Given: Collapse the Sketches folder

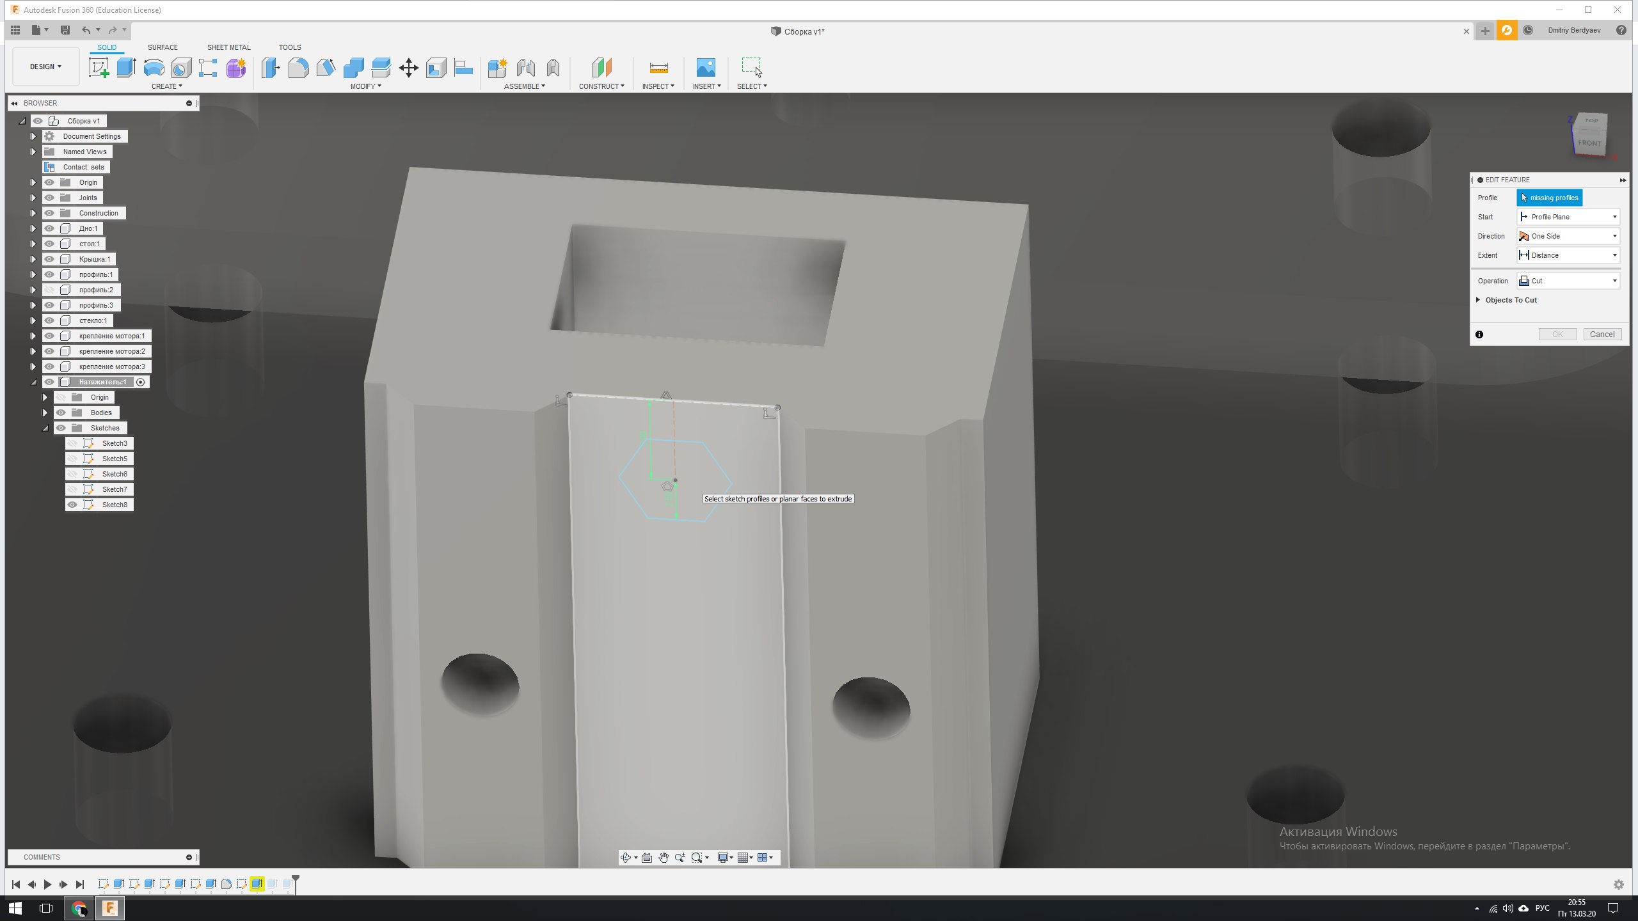Looking at the screenshot, I should (45, 428).
